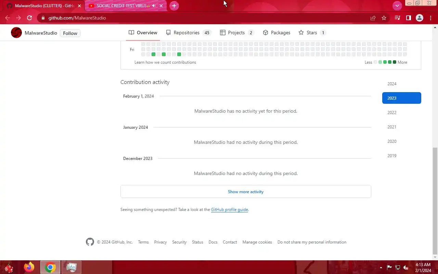Follow MalwareStudio
This screenshot has height=274, width=438.
click(70, 33)
